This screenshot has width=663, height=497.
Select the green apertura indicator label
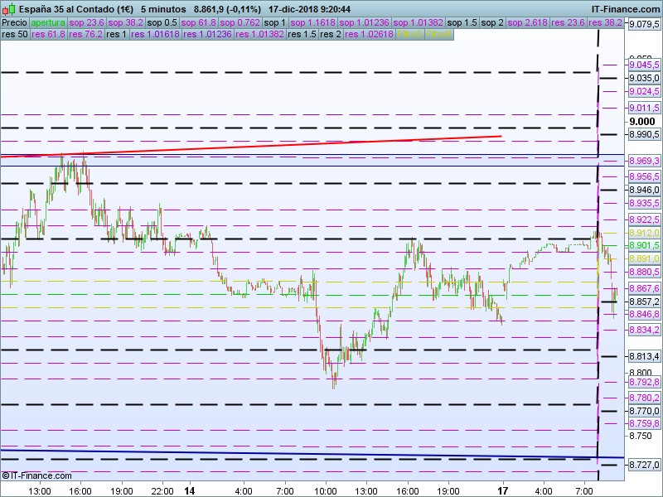click(48, 23)
